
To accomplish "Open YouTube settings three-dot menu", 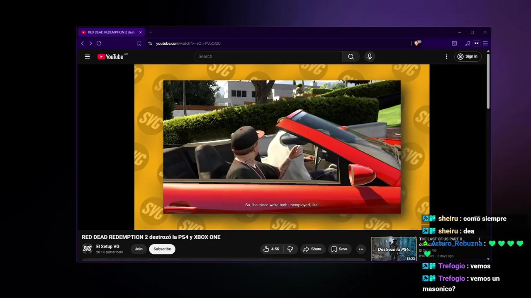I will [x=446, y=57].
